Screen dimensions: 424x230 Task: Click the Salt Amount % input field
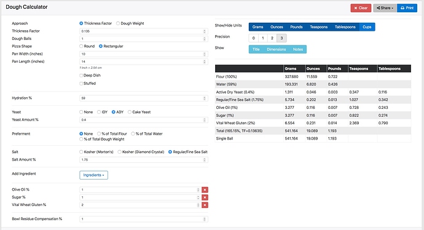pyautogui.click(x=144, y=160)
